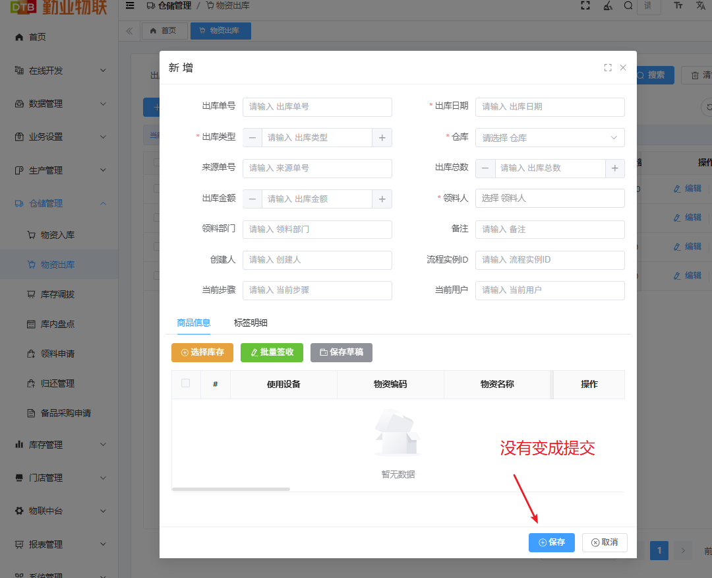Collapse the 仓储管理 sidebar menu
712x578 pixels.
coord(59,204)
